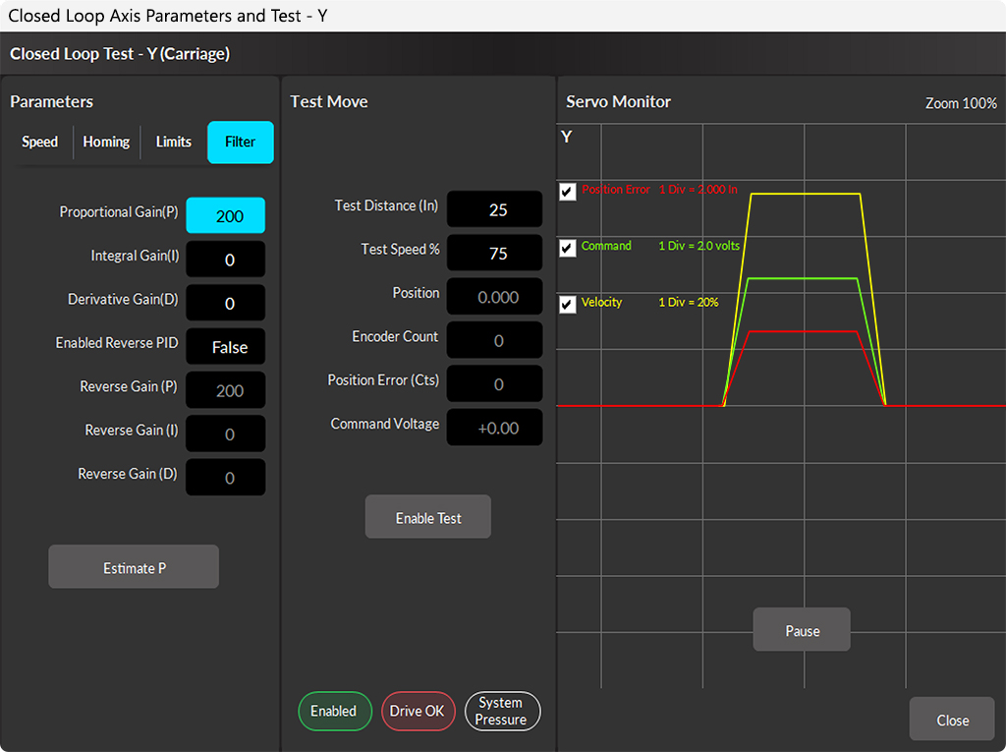This screenshot has height=752, width=1006.
Task: Select the Integral Gain(I) field
Action: coord(226,260)
